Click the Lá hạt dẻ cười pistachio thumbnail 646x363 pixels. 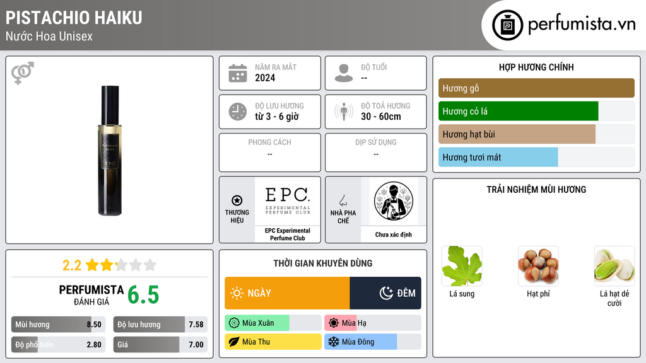(x=614, y=266)
